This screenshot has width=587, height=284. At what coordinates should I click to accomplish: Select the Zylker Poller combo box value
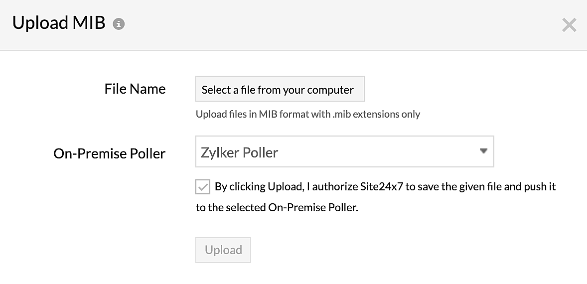pos(239,152)
